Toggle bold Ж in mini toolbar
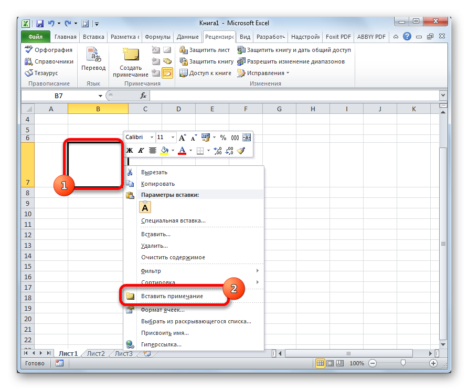468x390 pixels. tap(130, 151)
